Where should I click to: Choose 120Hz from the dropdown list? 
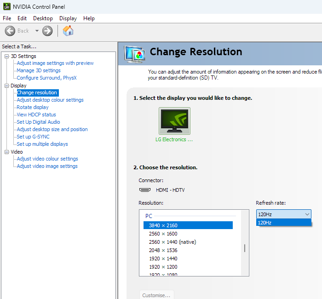pos(284,223)
